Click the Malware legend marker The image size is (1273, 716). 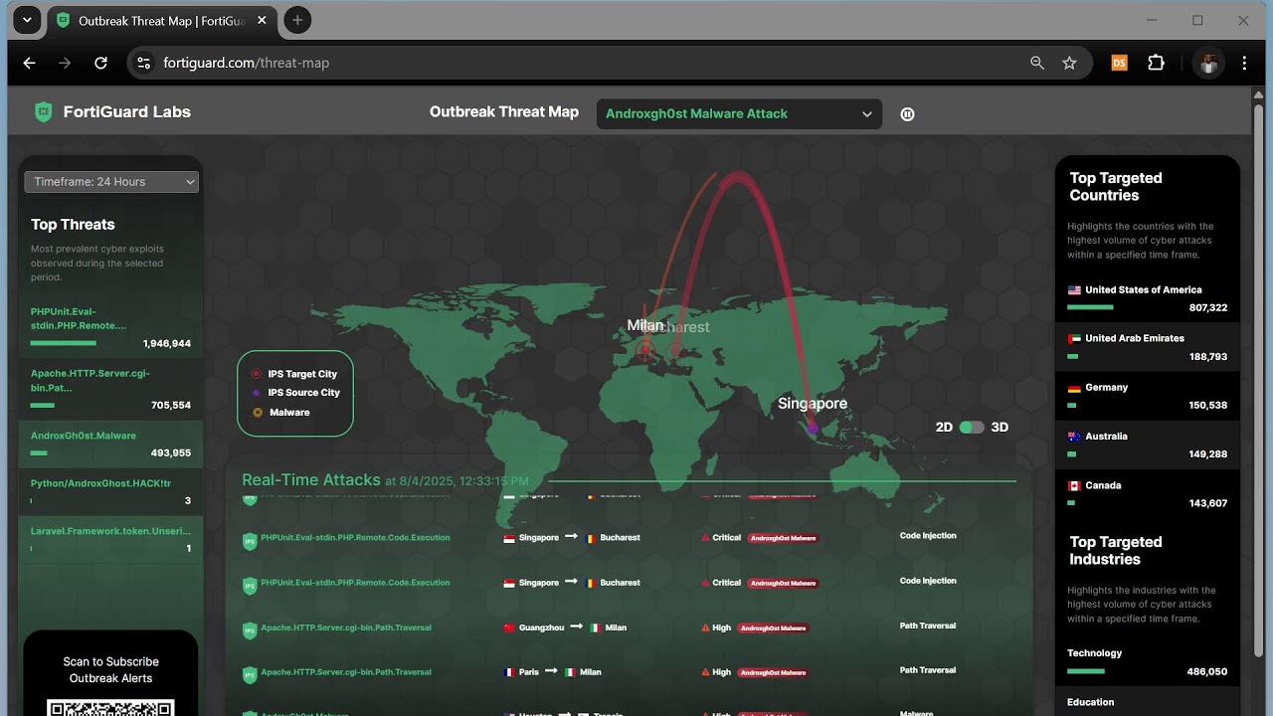tap(257, 412)
